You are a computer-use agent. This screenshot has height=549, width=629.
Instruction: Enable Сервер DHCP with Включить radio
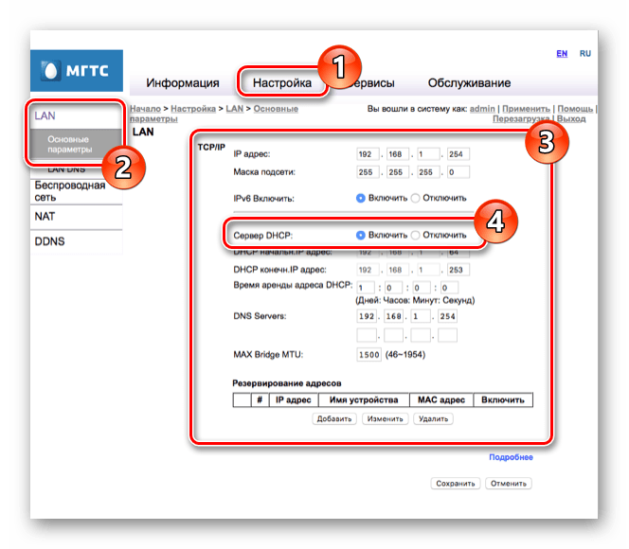click(361, 236)
